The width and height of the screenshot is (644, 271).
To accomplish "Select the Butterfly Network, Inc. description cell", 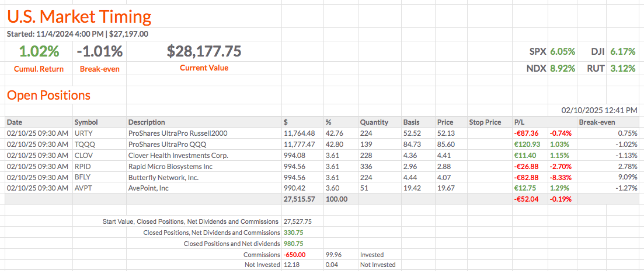I will pyautogui.click(x=165, y=177).
